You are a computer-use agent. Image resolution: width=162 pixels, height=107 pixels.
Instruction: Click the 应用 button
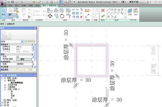coord(30,70)
